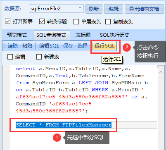Switch to the 预览模式 tab
The height and width of the screenshot is (150, 166).
[x=17, y=35]
